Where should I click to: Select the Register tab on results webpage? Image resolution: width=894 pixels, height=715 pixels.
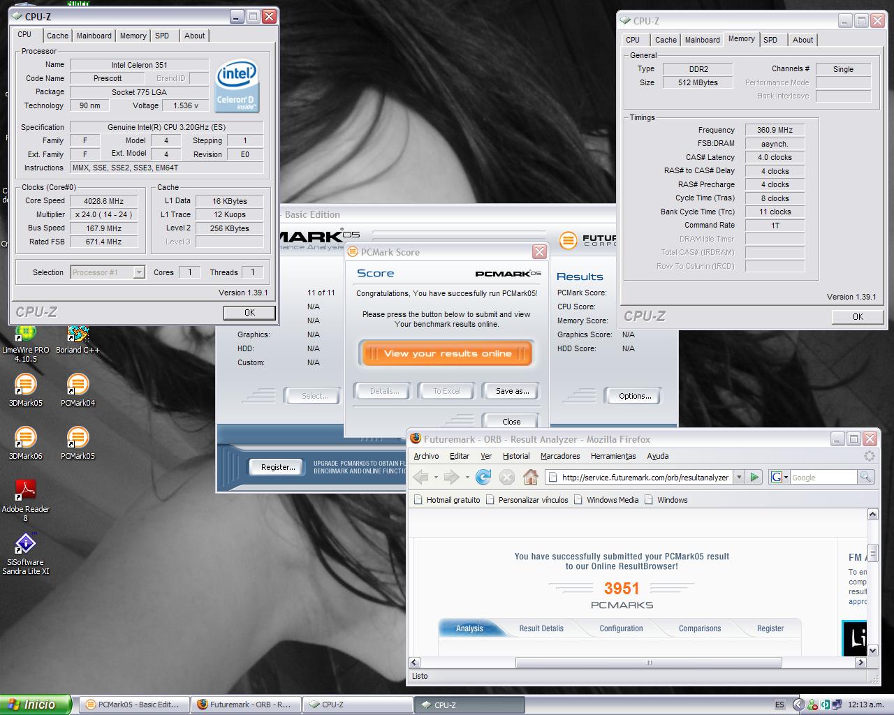(770, 628)
